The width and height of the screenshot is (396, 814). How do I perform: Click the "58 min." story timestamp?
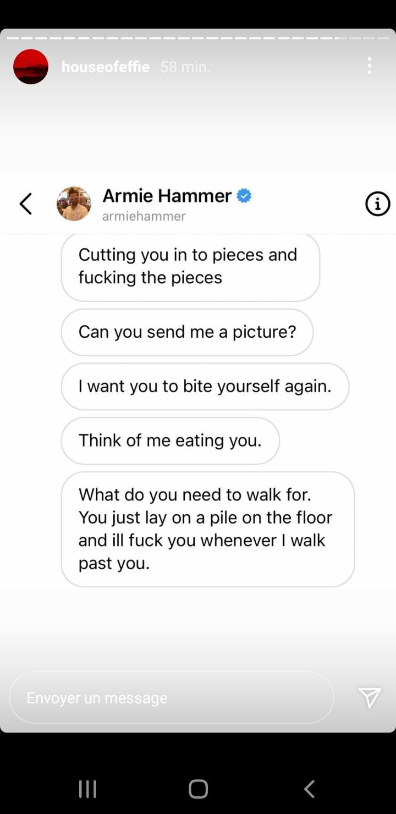coord(185,67)
